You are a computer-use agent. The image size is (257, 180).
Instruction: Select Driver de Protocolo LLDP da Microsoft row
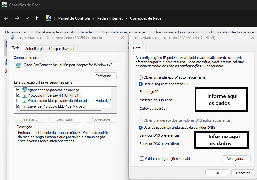(x=57, y=106)
